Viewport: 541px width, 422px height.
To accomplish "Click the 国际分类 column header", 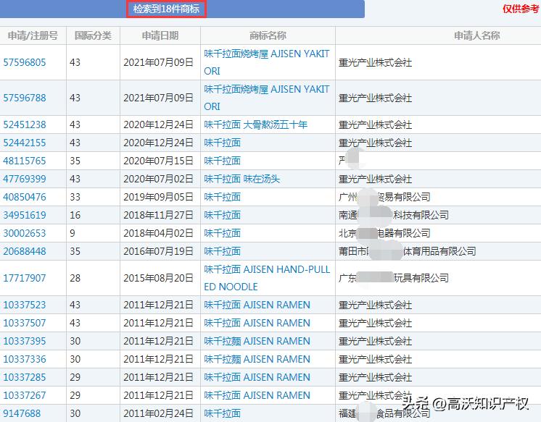I will tap(93, 35).
